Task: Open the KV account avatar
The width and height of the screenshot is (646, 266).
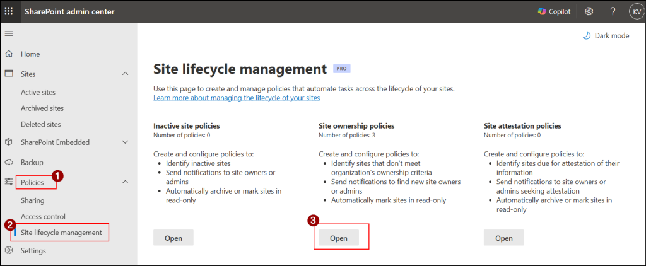Action: (x=636, y=11)
